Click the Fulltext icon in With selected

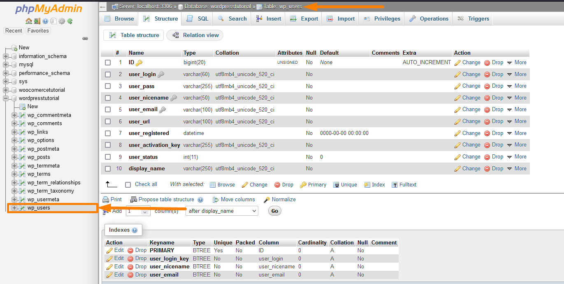395,185
